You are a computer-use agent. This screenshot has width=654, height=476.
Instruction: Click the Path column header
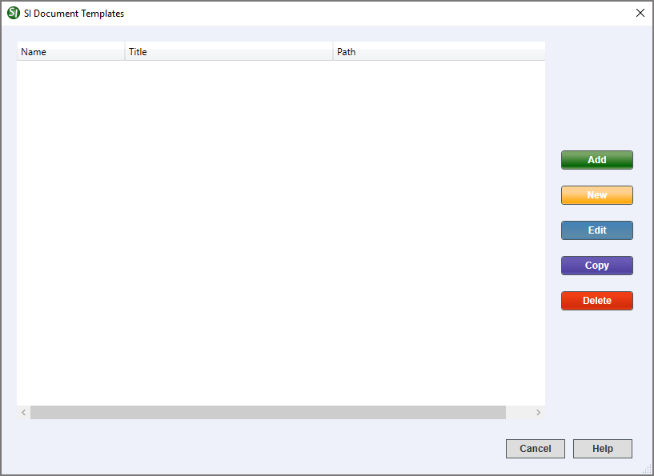point(439,51)
